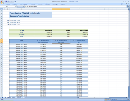Open the round Office button menu
The height and width of the screenshot is (101, 130).
[x=2, y=2]
